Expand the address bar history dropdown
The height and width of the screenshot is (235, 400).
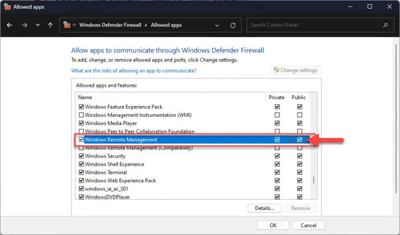[217, 25]
